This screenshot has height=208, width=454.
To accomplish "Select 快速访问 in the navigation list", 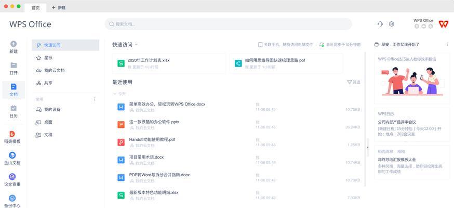I will 65,45.
